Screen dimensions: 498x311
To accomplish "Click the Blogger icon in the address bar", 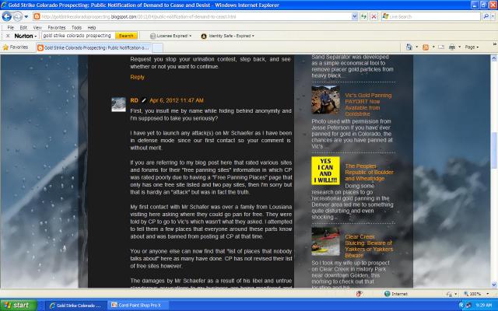I will coord(37,16).
